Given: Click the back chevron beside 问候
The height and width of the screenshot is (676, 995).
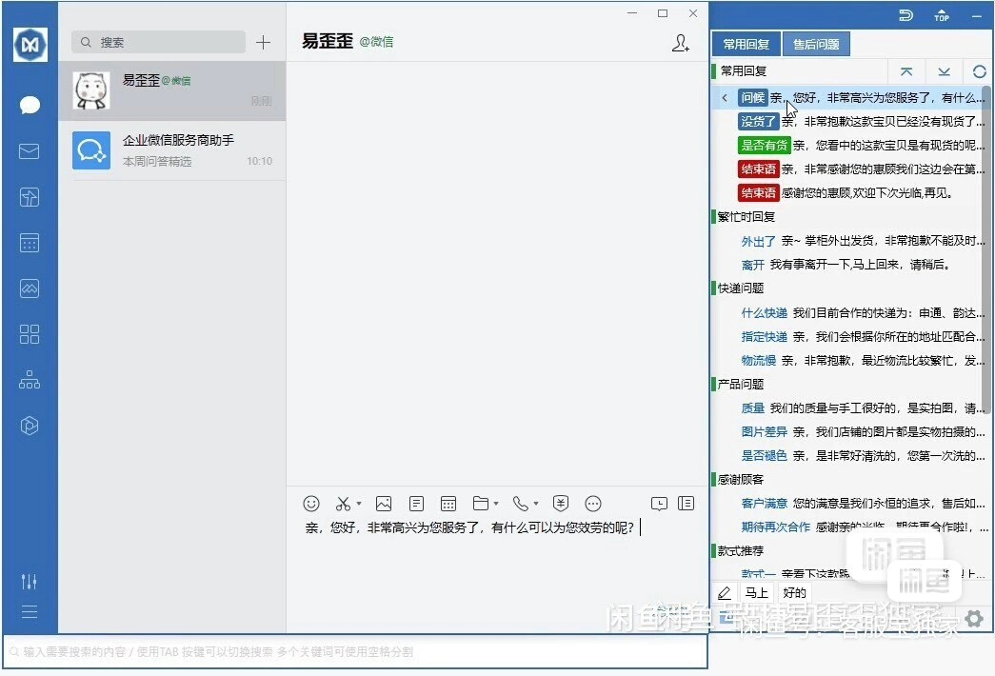Looking at the screenshot, I should coord(725,98).
